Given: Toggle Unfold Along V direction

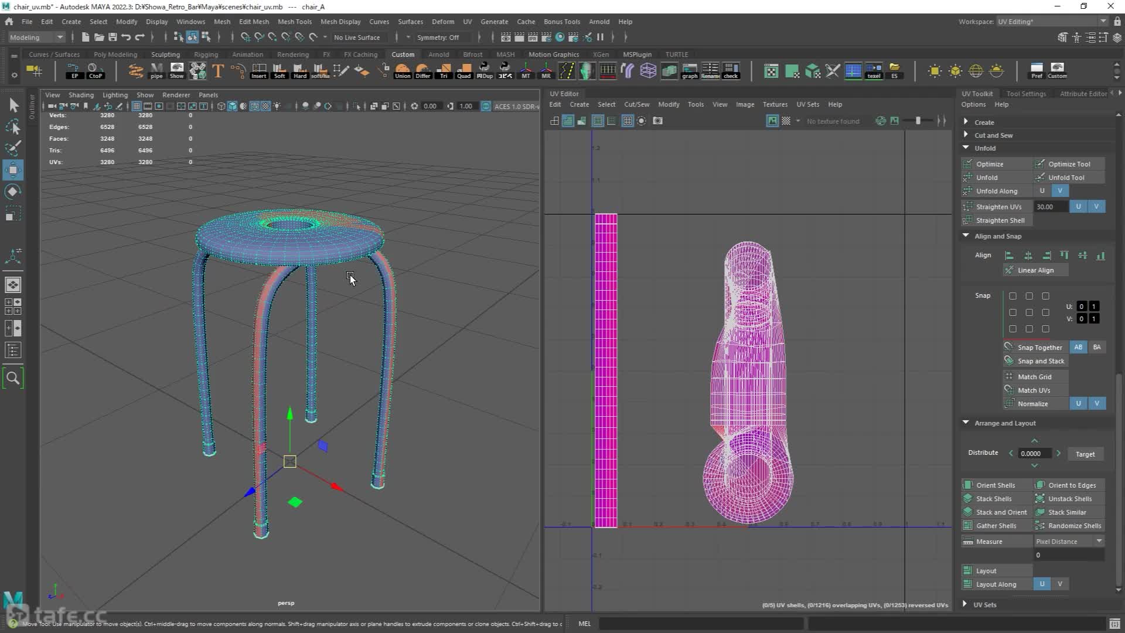Looking at the screenshot, I should 1059,191.
